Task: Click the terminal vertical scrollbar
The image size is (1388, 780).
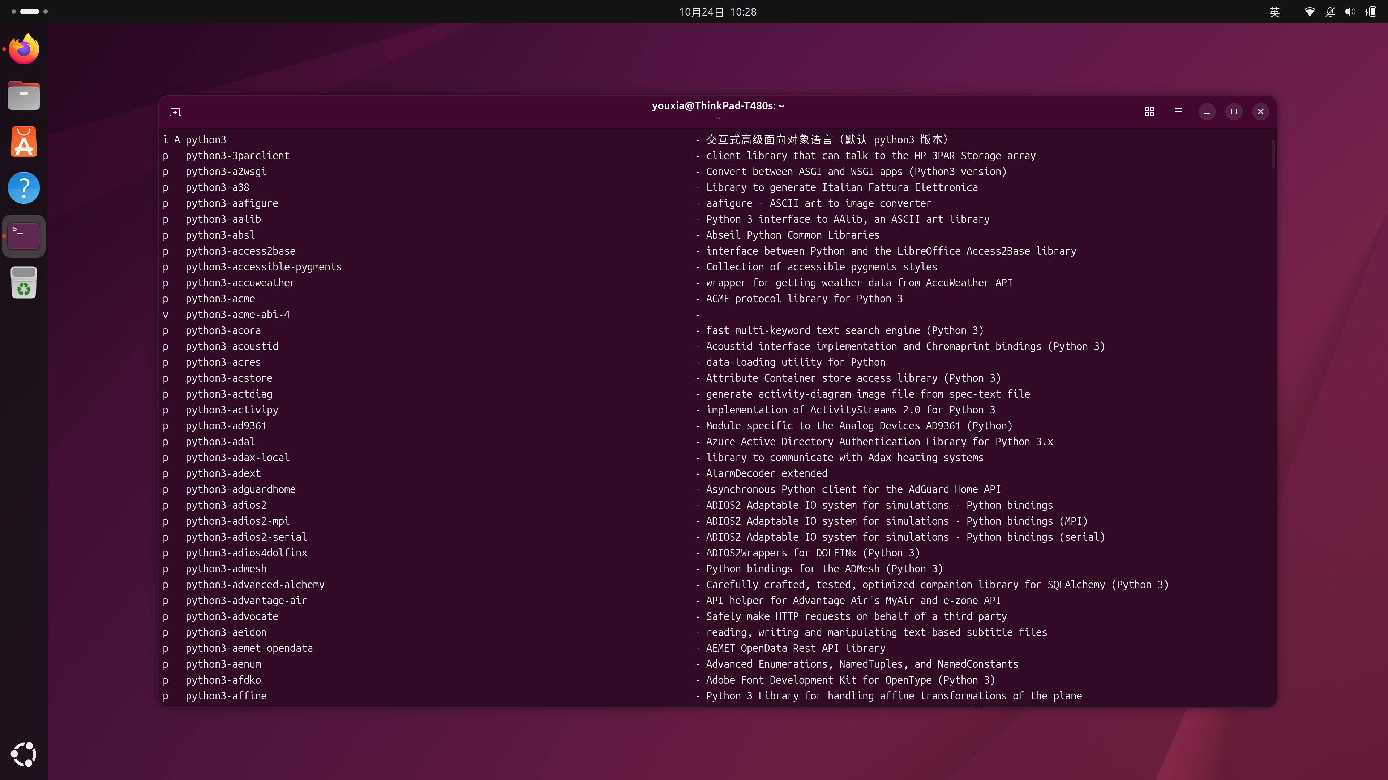Action: coord(1273,154)
